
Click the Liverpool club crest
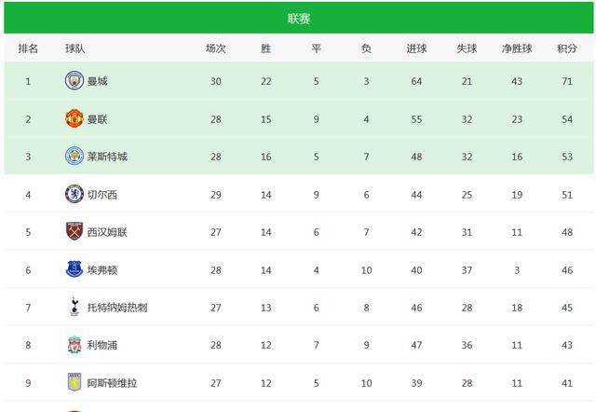pyautogui.click(x=74, y=345)
